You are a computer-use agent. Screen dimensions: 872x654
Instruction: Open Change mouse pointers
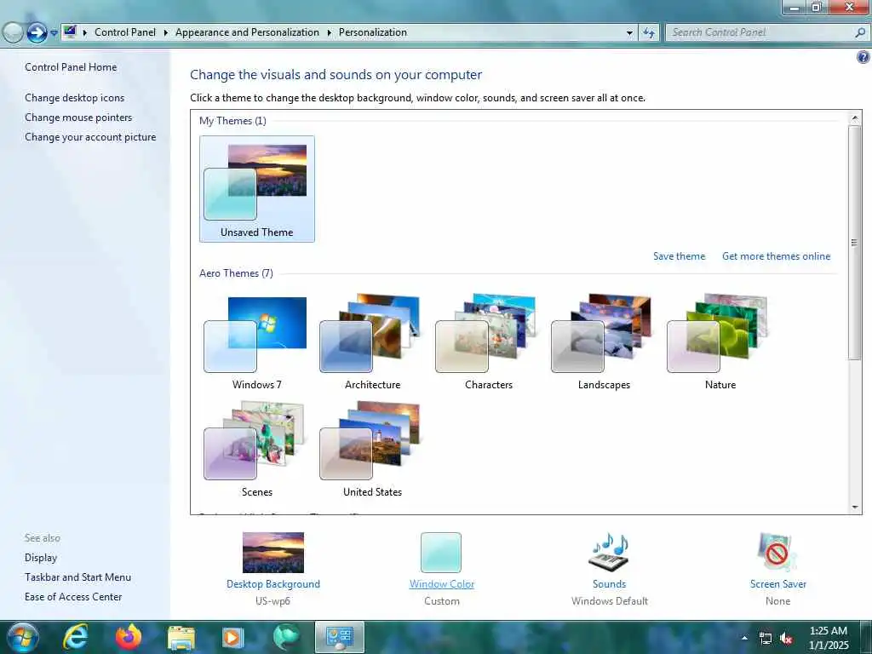[x=78, y=118]
